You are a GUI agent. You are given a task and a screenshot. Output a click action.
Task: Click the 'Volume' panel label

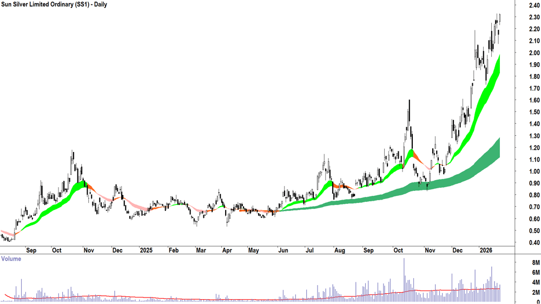[11, 259]
